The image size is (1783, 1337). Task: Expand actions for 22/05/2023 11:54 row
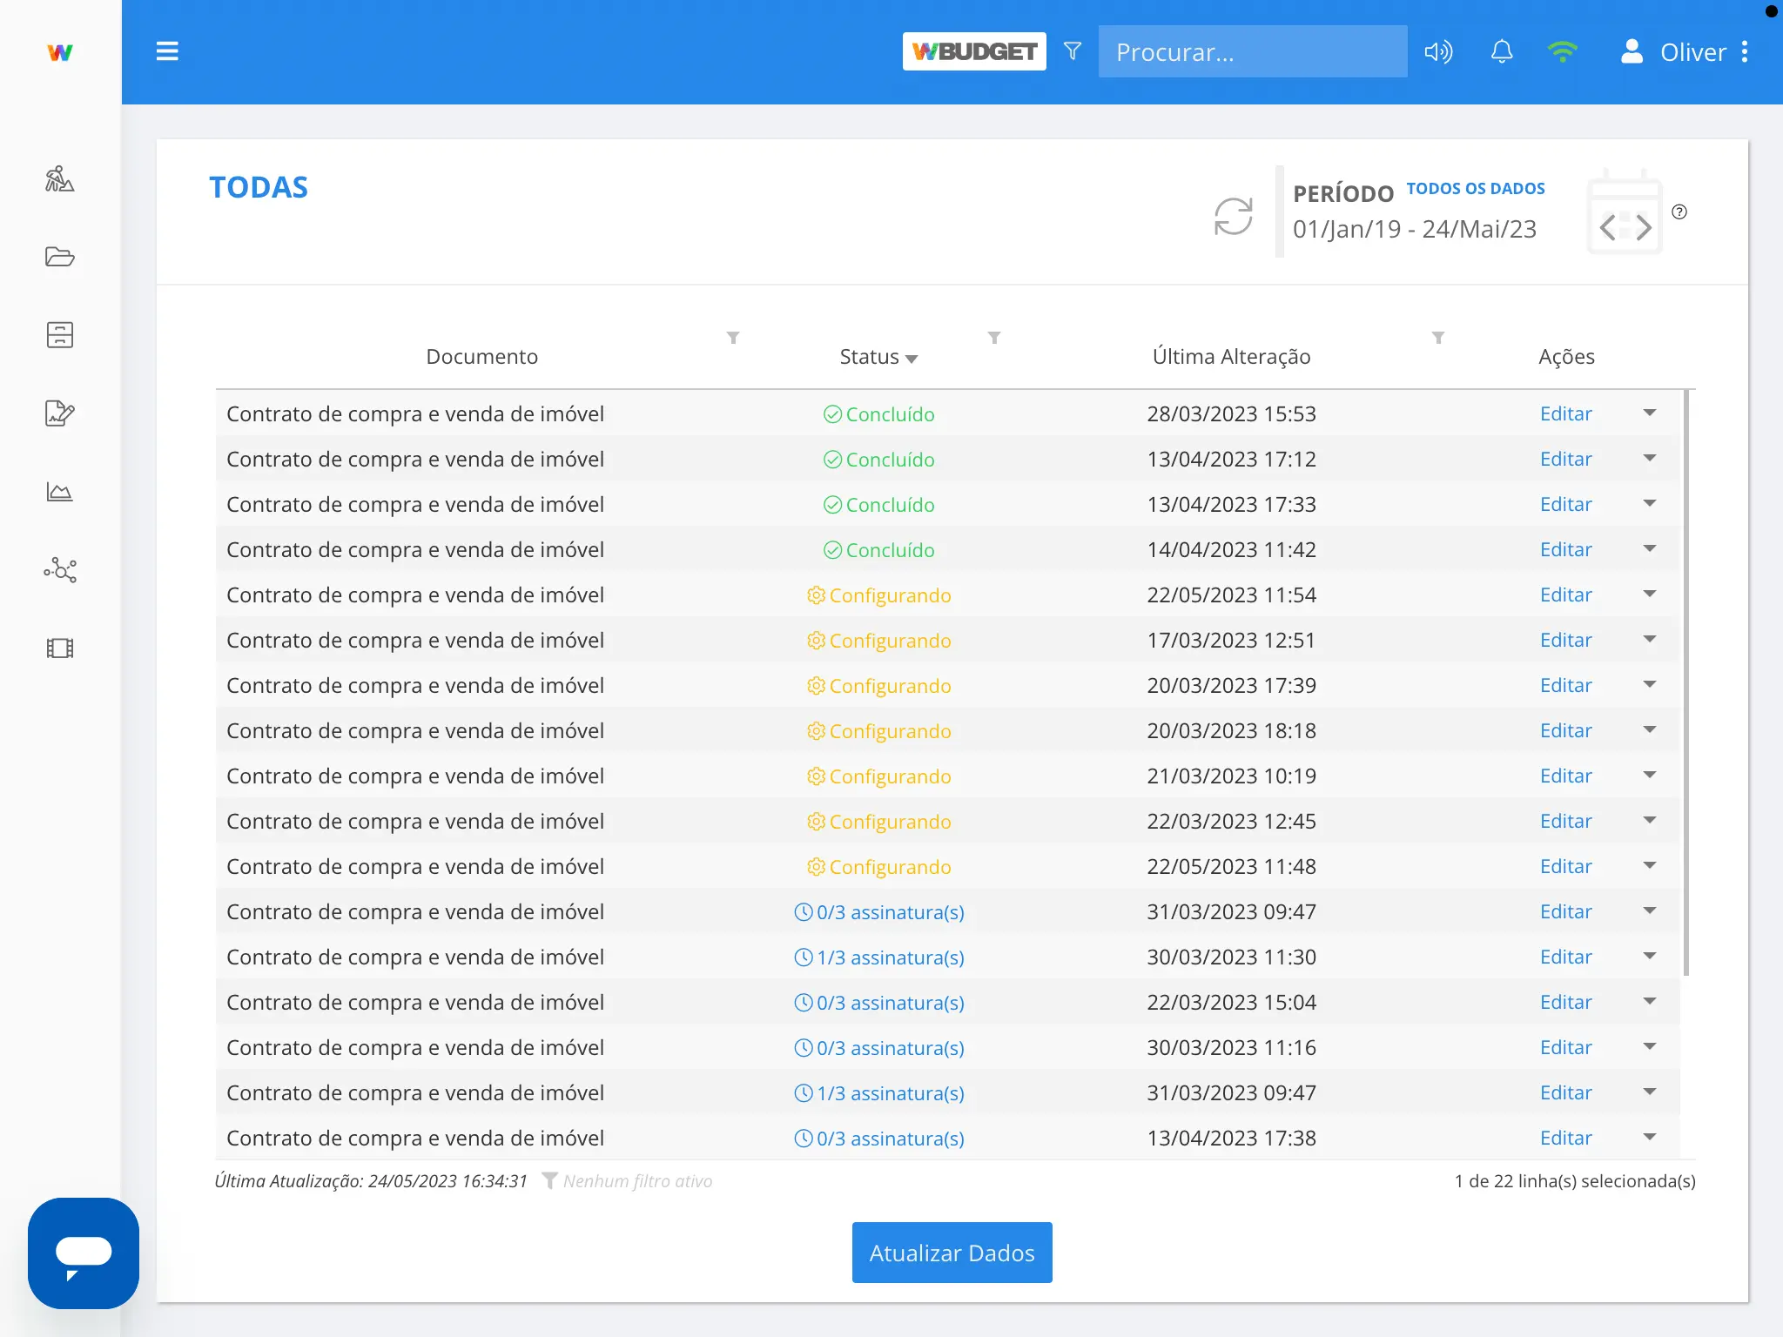1650,594
